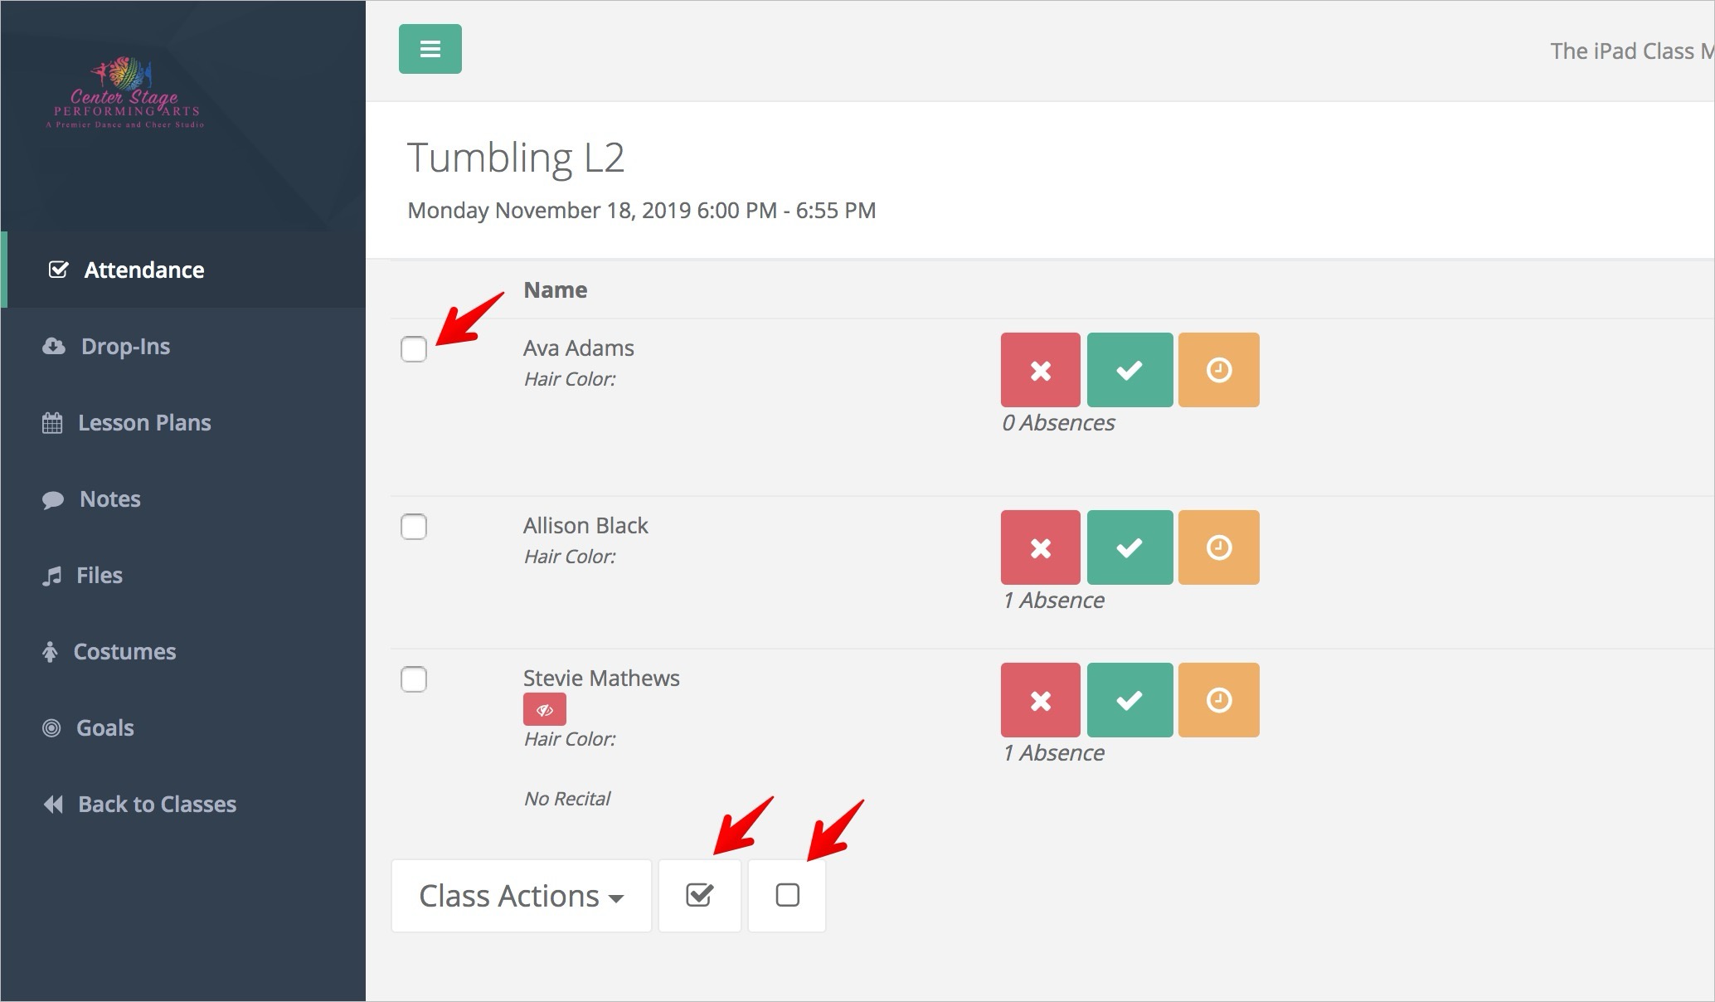The image size is (1715, 1002).
Task: Mark Allison Black present with green check
Action: [1130, 547]
